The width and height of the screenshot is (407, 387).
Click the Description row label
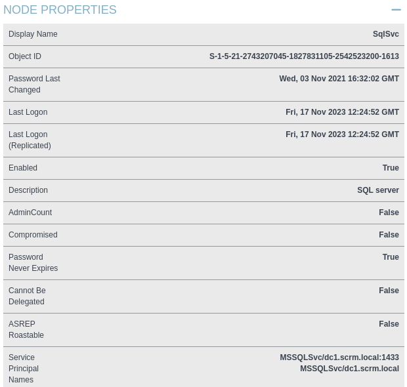click(28, 190)
